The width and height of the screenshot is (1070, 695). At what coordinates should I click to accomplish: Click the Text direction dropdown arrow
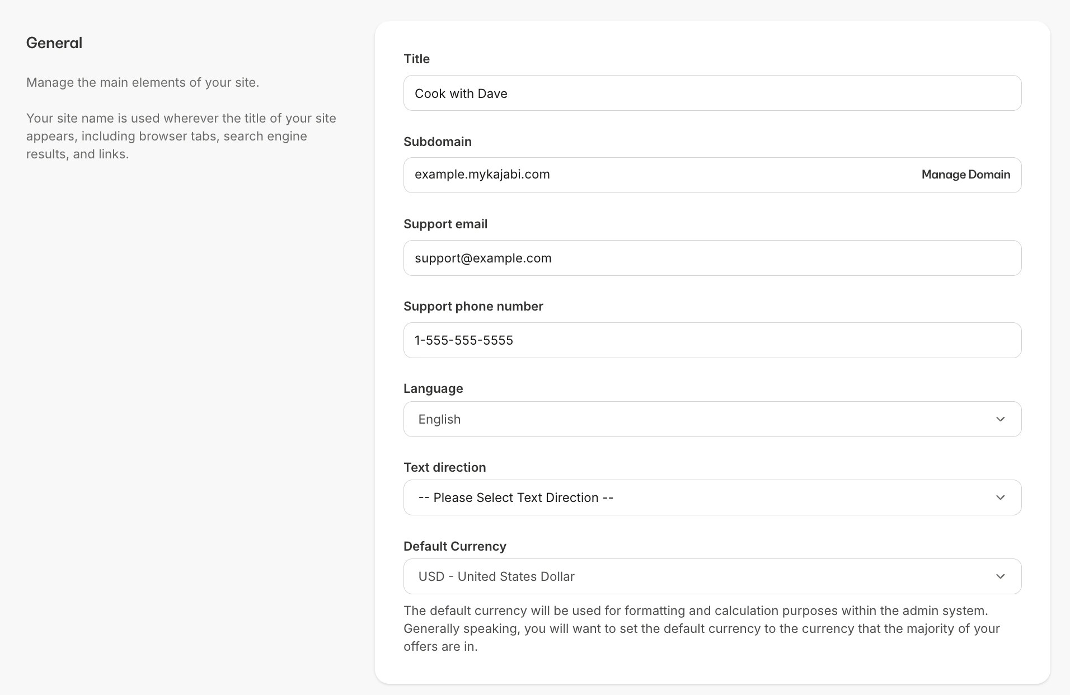pos(1001,497)
